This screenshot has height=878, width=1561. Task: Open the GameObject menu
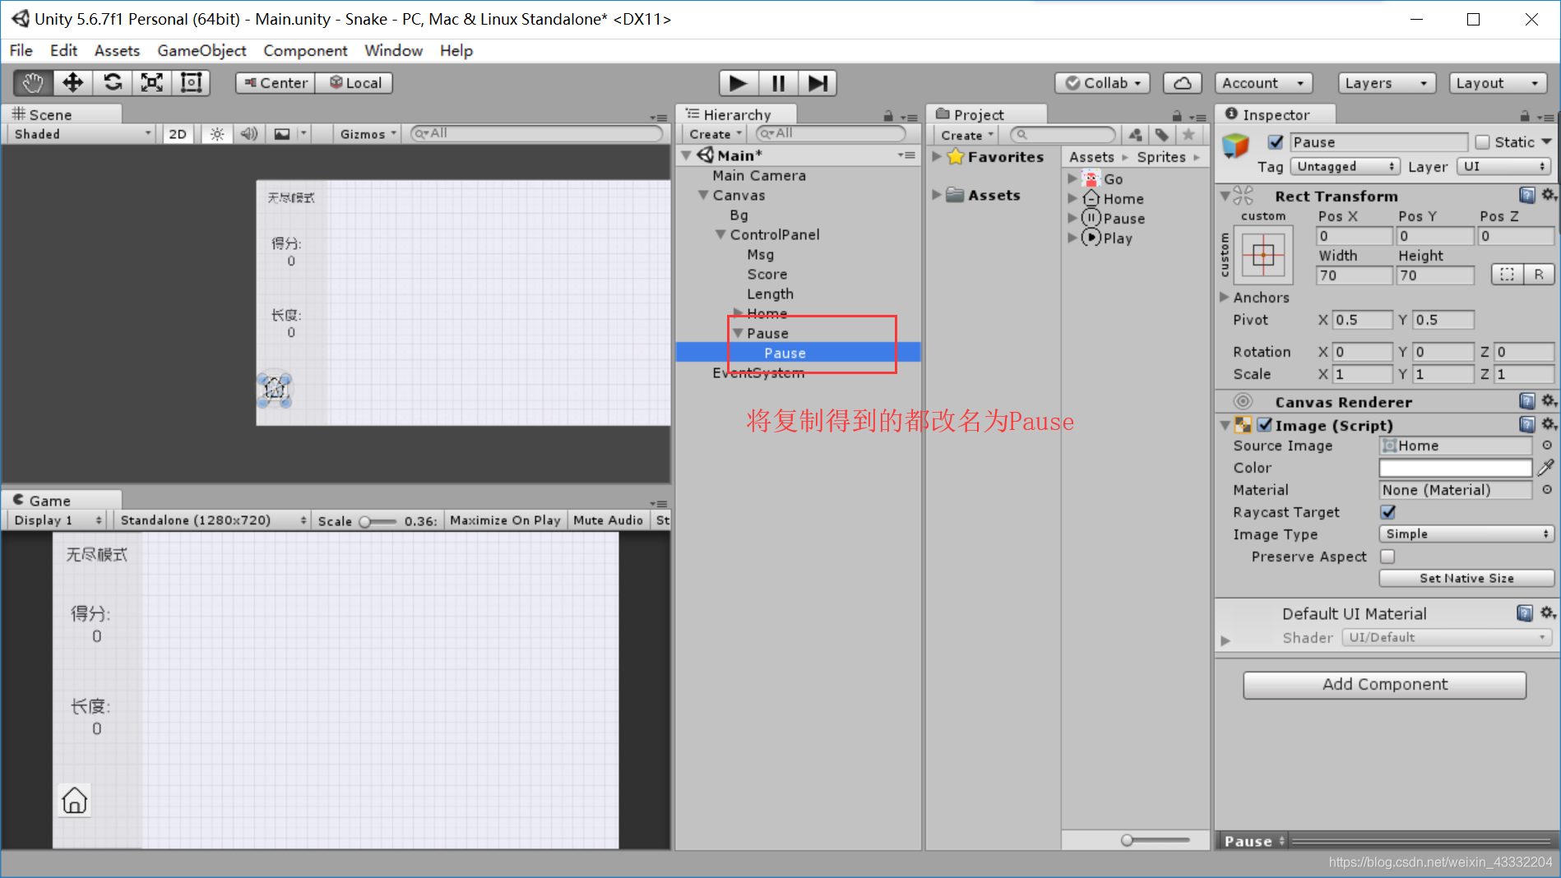(x=201, y=51)
